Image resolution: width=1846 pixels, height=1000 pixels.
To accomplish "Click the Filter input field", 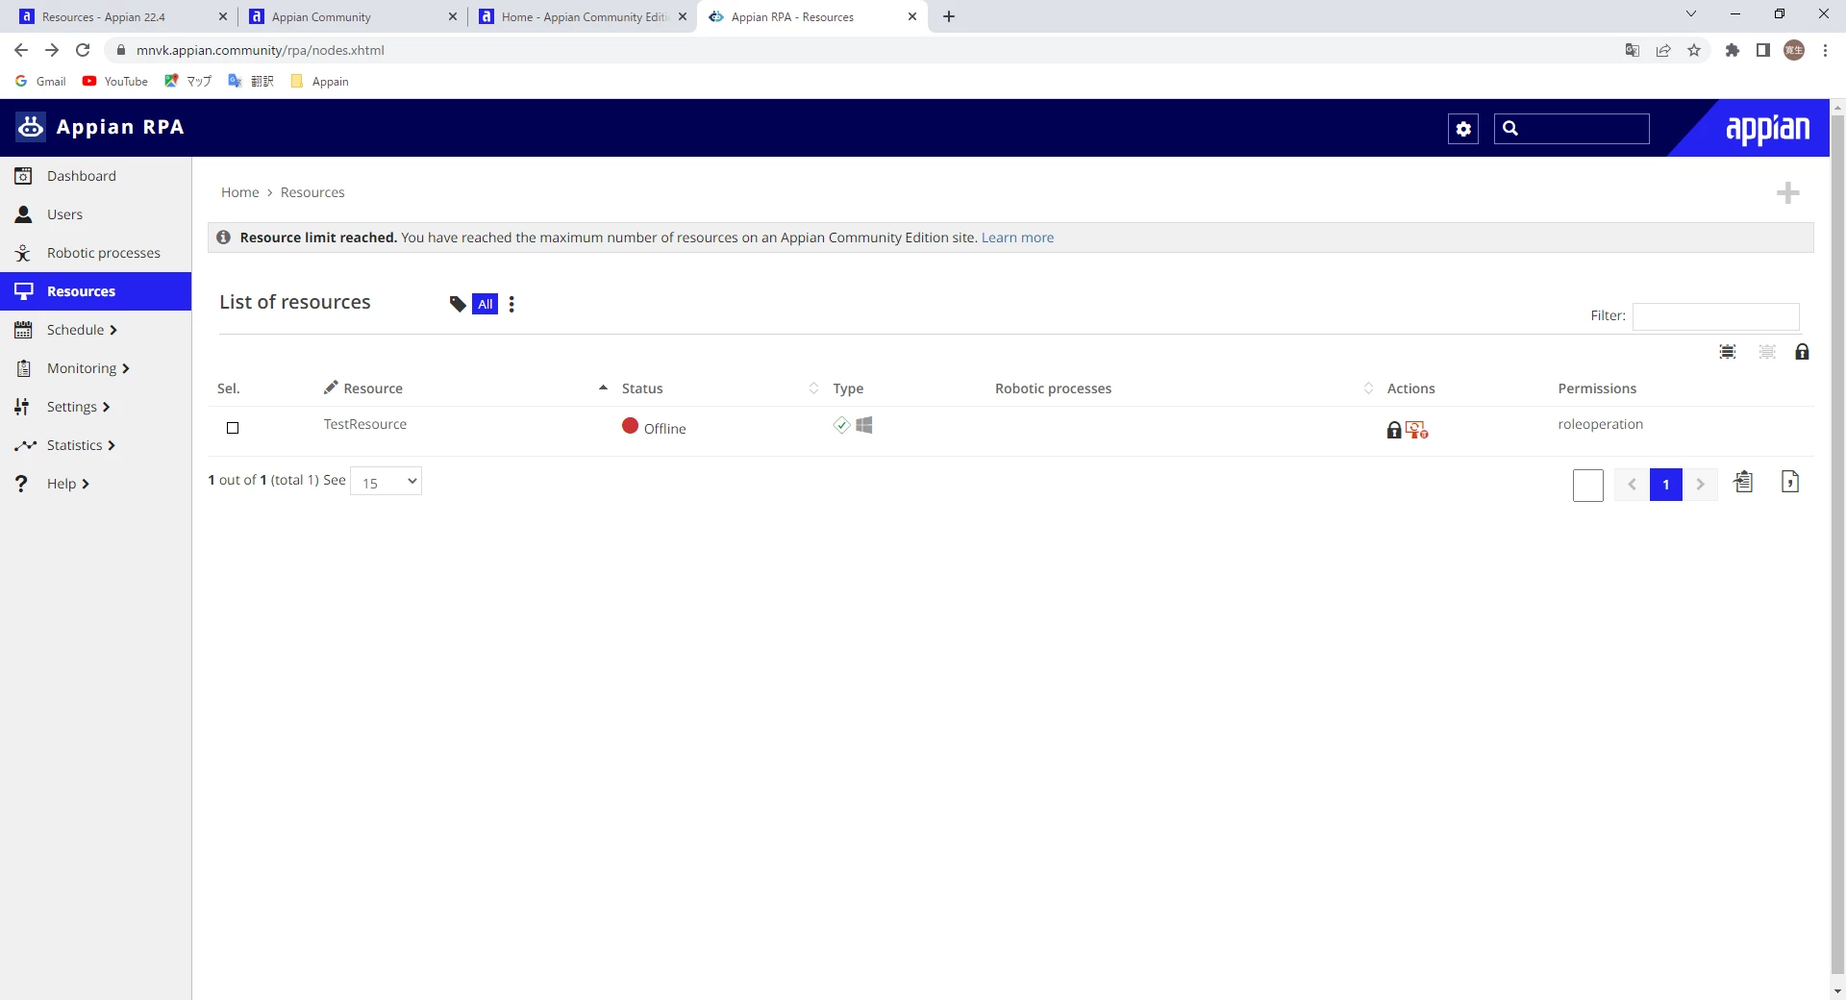I will [x=1716, y=316].
